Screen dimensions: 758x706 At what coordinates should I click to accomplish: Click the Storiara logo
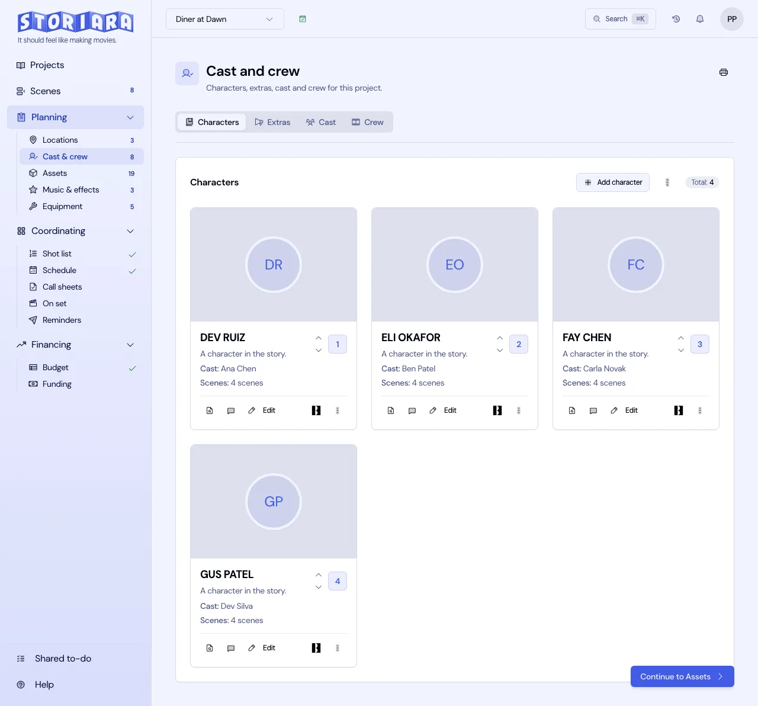pos(76,22)
